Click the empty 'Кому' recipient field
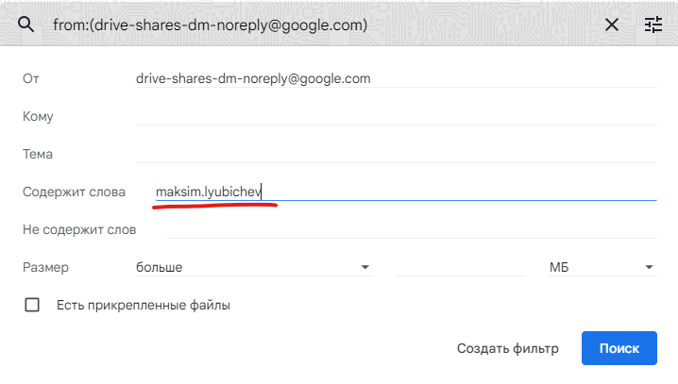The width and height of the screenshot is (678, 384). click(x=396, y=116)
